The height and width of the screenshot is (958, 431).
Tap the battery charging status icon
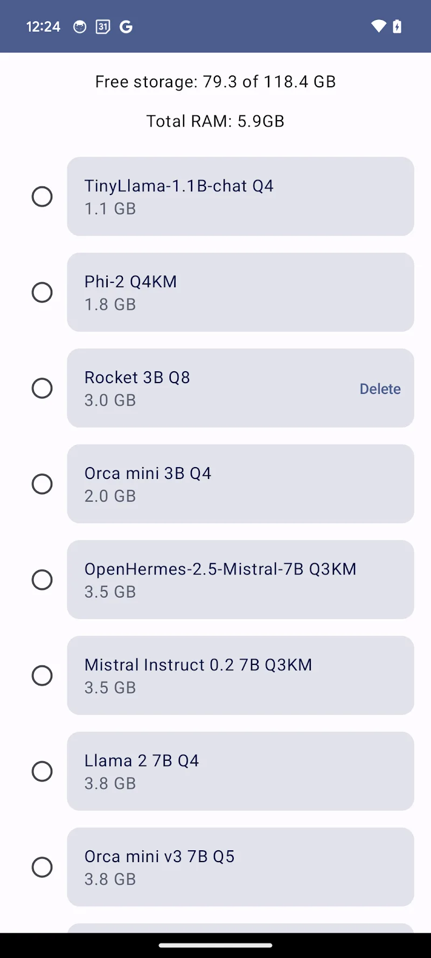(x=397, y=26)
